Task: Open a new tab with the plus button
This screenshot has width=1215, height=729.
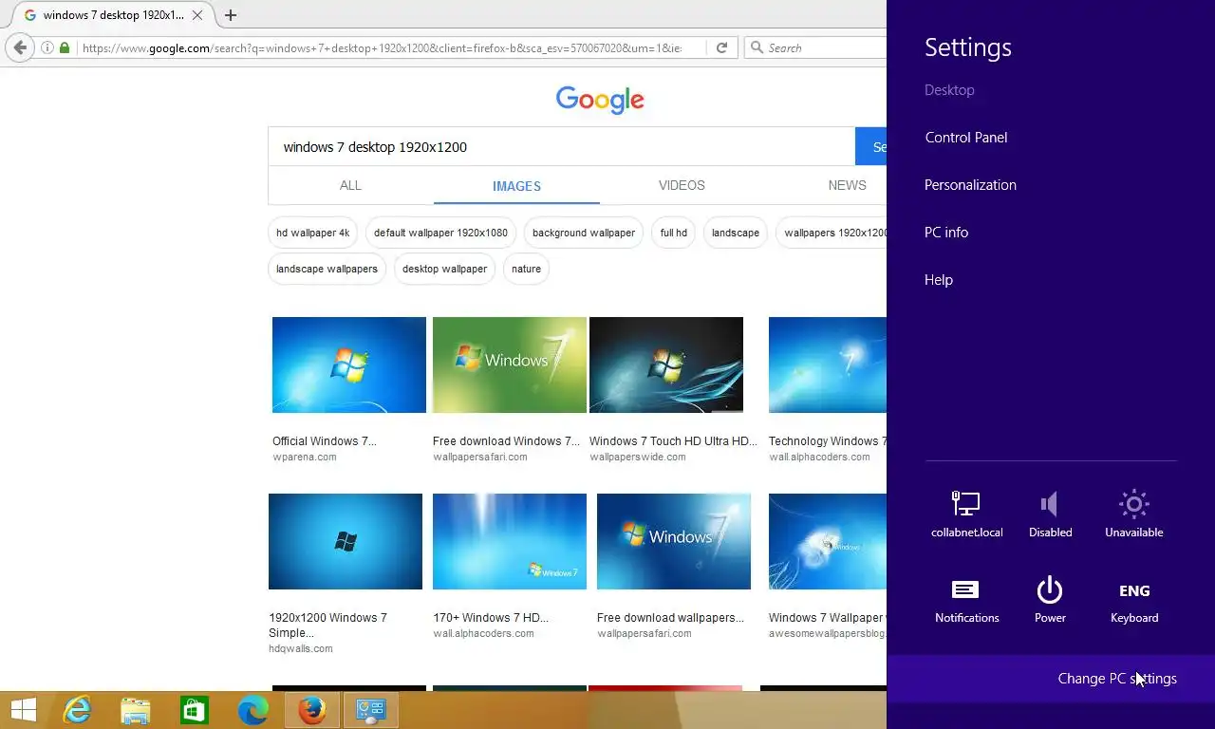Action: tap(231, 15)
